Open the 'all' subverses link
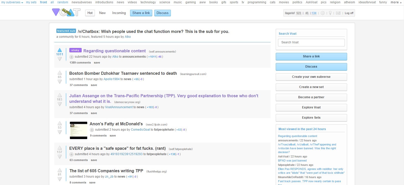 tap(52, 2)
